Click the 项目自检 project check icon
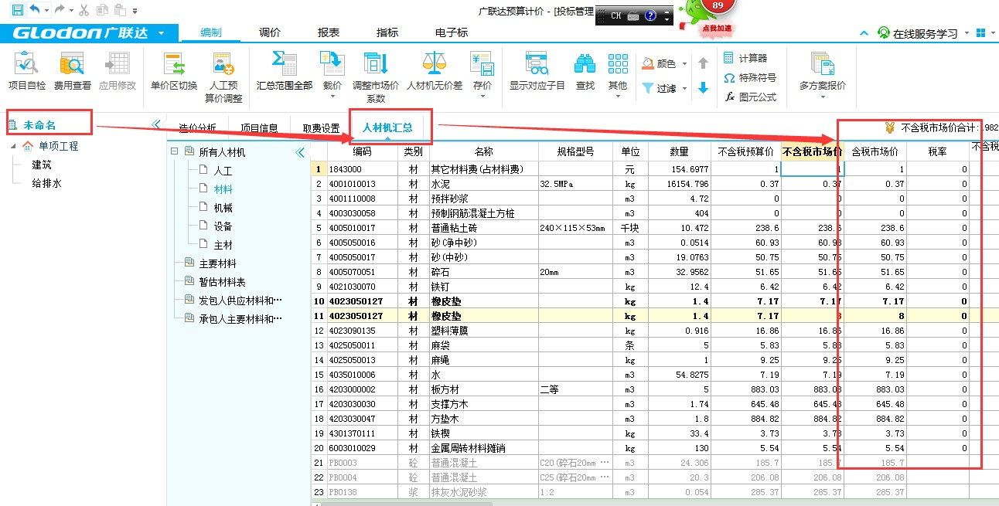The width and height of the screenshot is (999, 506). 27,65
